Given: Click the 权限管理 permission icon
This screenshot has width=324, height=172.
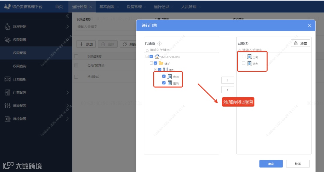Looking at the screenshot, I should click(7, 40).
